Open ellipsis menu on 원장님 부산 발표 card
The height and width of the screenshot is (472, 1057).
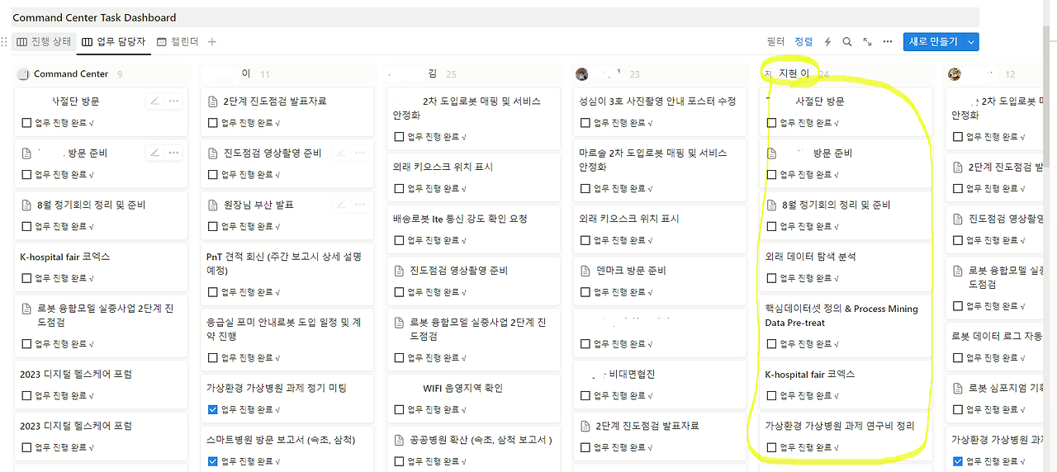pos(360,204)
